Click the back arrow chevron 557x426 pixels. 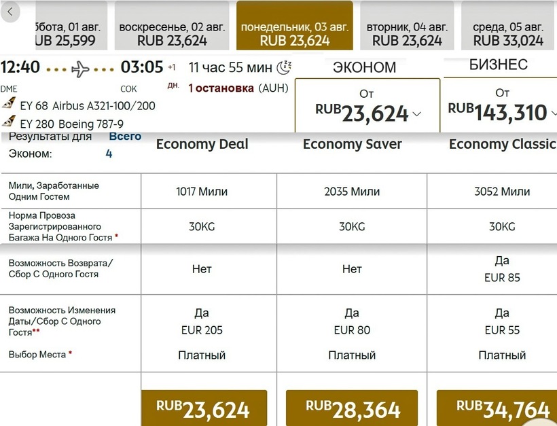click(x=10, y=12)
